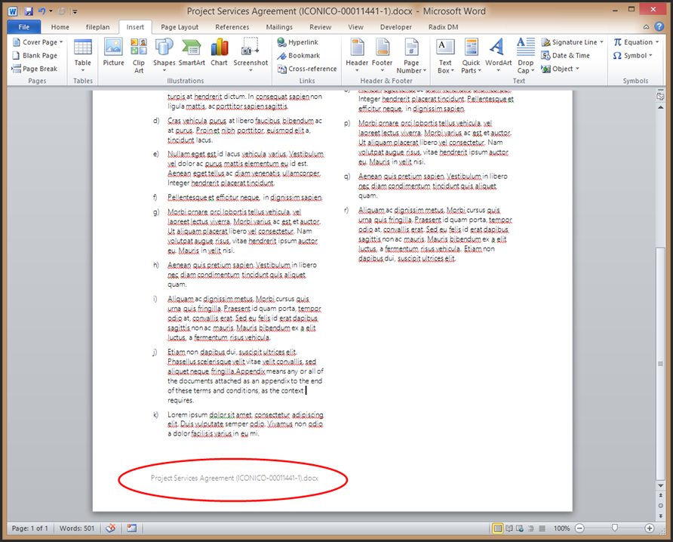
Task: Insert a SmartArt graphic
Action: click(x=192, y=52)
